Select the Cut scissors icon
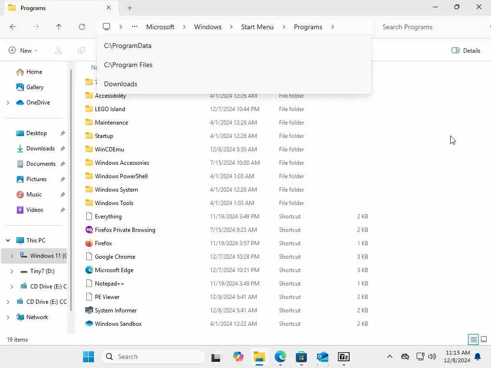491x368 pixels. 58,50
